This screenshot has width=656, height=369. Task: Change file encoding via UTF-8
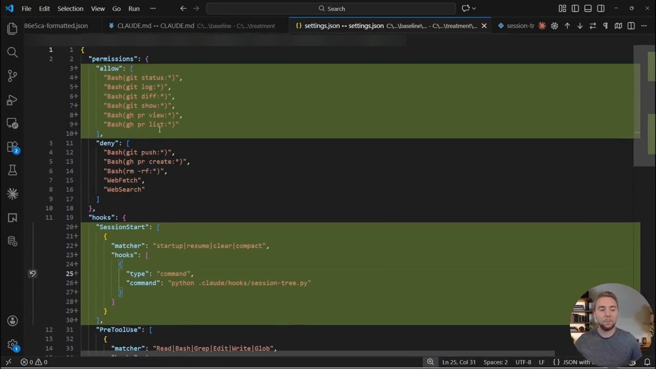523,362
